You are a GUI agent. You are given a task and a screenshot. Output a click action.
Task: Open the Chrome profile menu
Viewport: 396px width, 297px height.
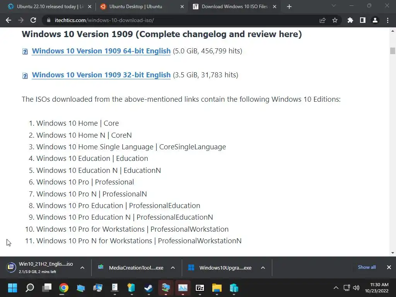(x=375, y=20)
